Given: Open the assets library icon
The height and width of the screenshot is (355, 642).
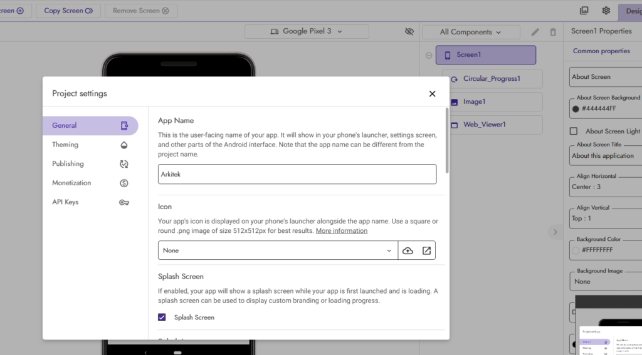Looking at the screenshot, I should 584,11.
